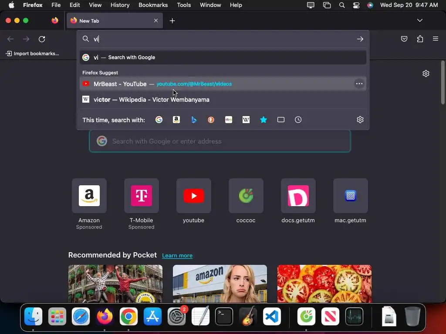This screenshot has height=334, width=446.
Task: Open the Extensions panel
Action: (420, 39)
